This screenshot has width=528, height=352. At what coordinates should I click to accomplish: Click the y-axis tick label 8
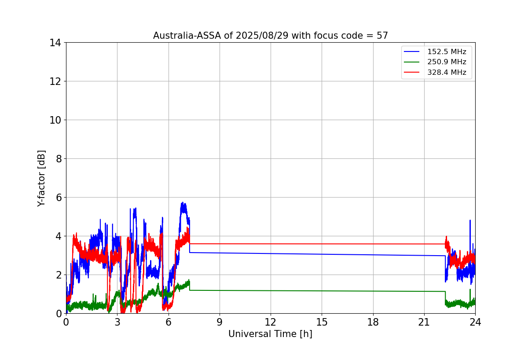point(59,159)
